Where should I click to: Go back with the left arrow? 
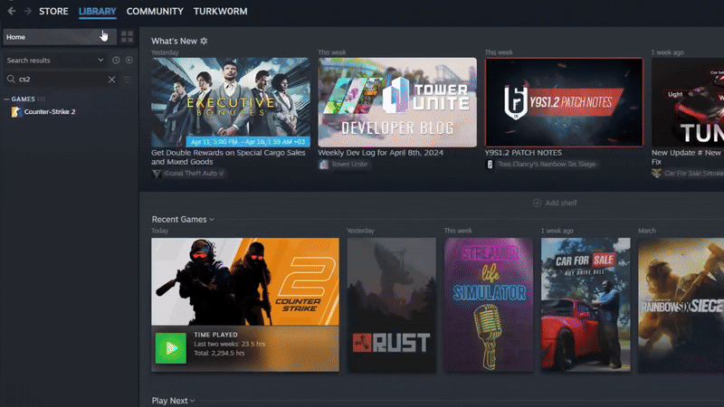[12, 11]
